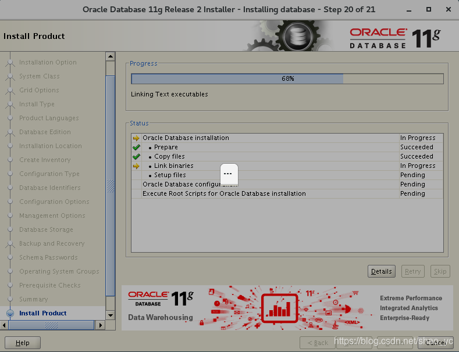Click the green checkmark beside Prepare
The height and width of the screenshot is (352, 459).
[136, 147]
